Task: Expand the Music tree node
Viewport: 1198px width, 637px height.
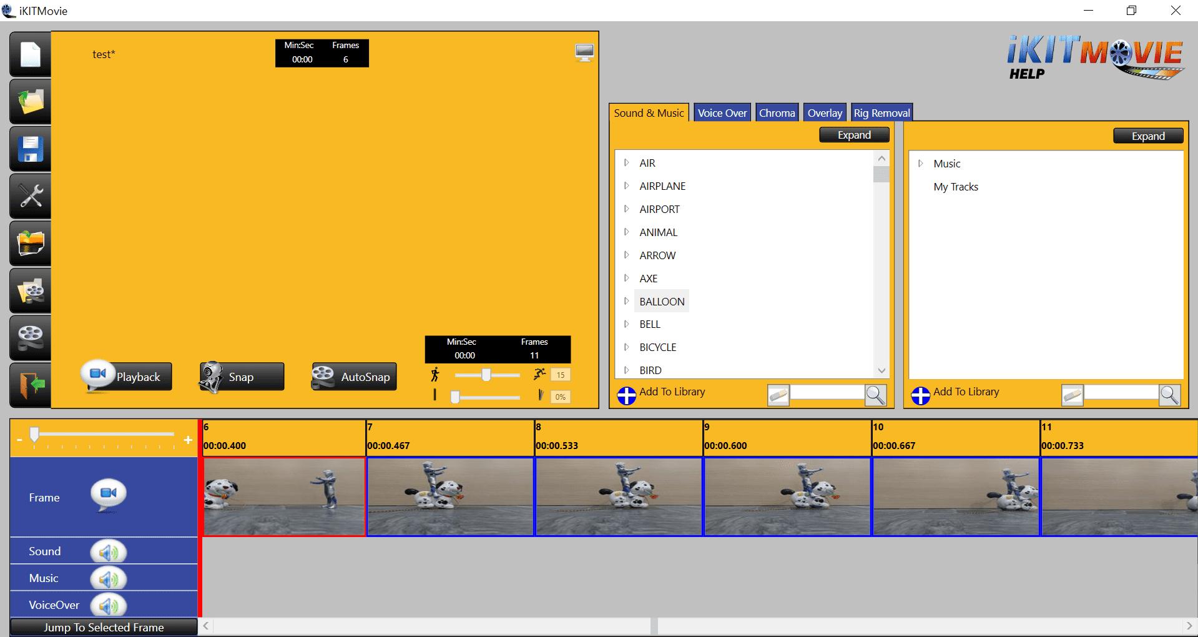Action: (920, 164)
